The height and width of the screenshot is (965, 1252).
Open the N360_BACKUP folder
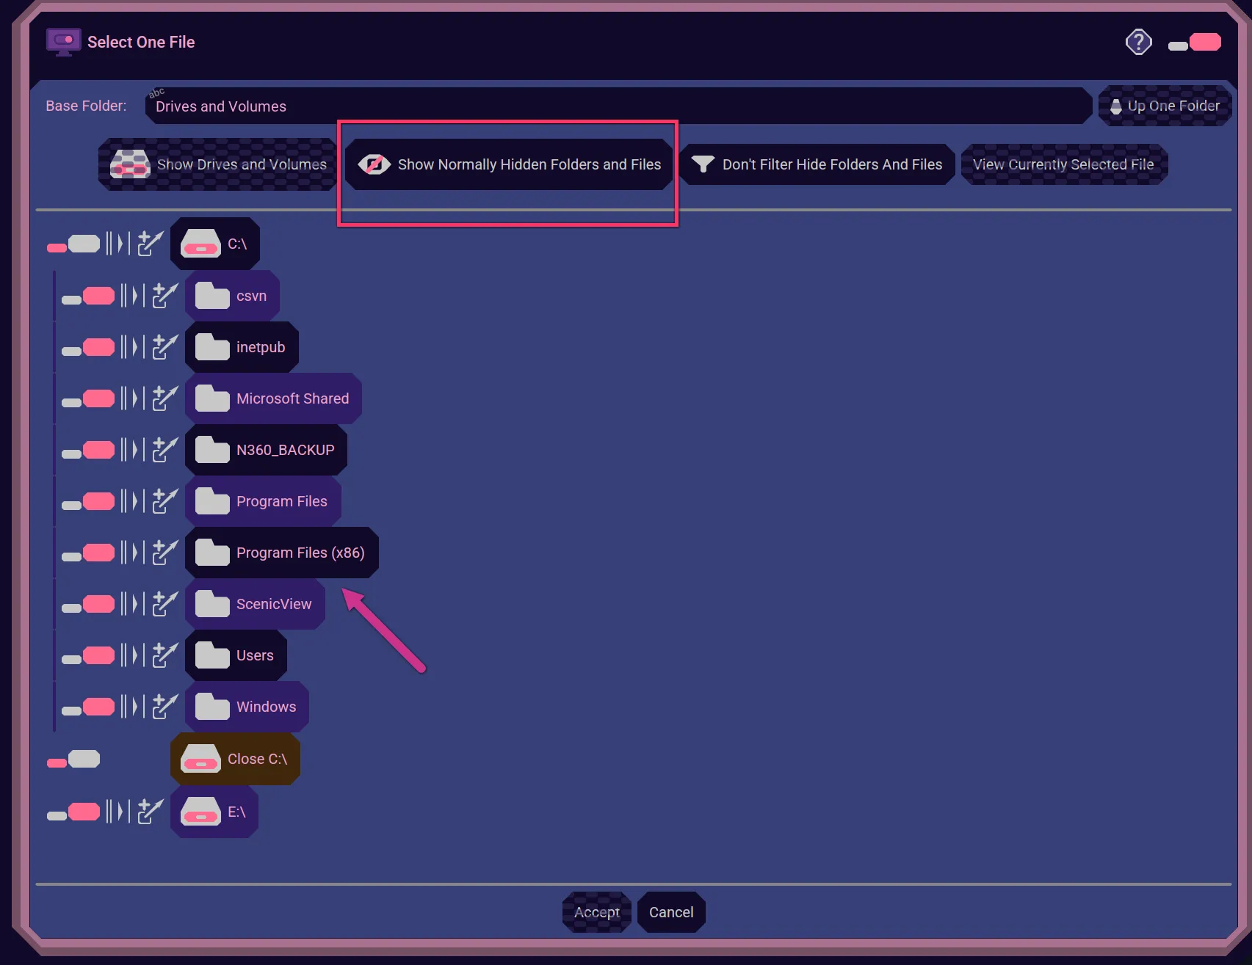tap(266, 450)
